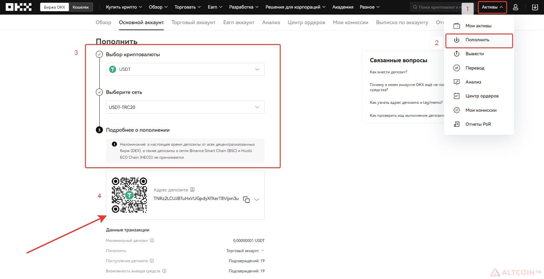
Task: Expand the deposit address chevron
Action: pyautogui.click(x=257, y=200)
